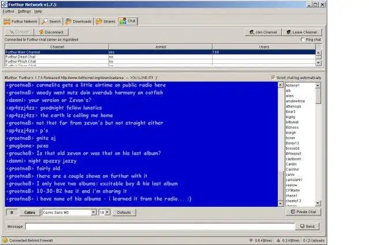Open the Furthur menu
This screenshot has width=369, height=245.
pyautogui.click(x=9, y=12)
